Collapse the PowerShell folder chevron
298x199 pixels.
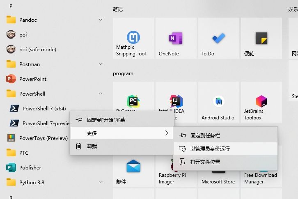pyautogui.click(x=101, y=94)
